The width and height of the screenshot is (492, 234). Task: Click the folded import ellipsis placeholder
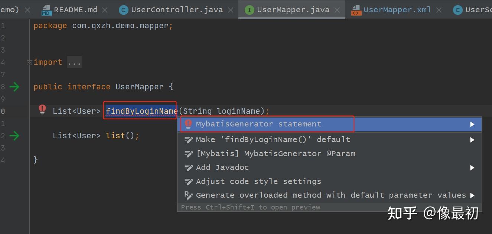point(74,62)
